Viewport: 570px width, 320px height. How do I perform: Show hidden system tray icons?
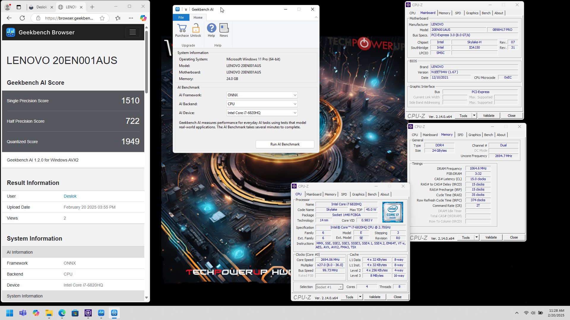point(517,313)
